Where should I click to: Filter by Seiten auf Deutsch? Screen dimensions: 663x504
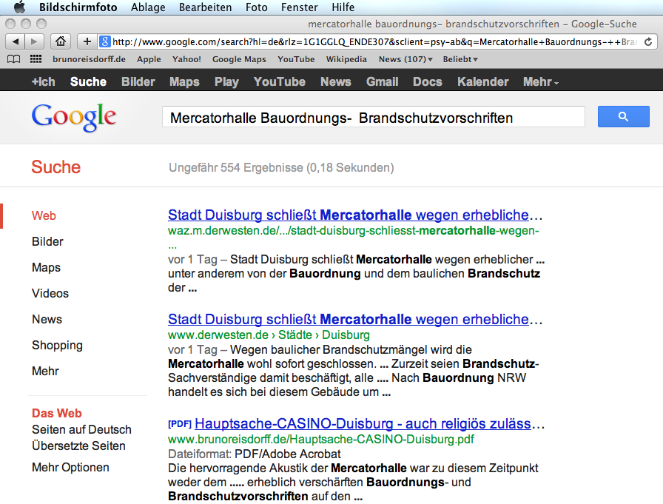[81, 429]
